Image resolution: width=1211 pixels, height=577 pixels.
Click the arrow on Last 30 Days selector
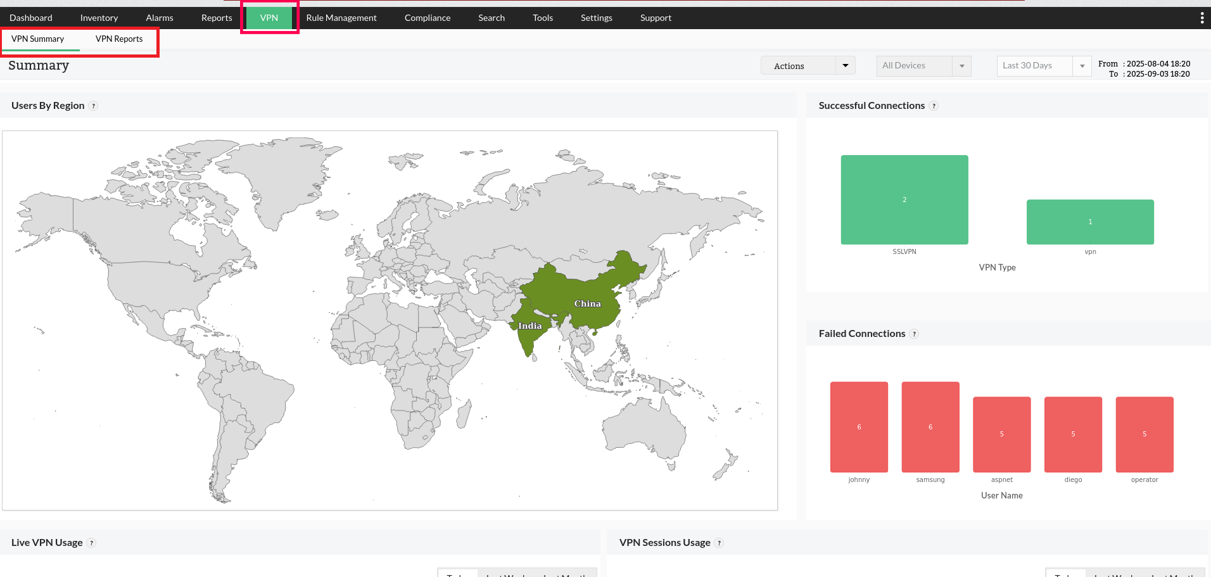(x=1082, y=66)
